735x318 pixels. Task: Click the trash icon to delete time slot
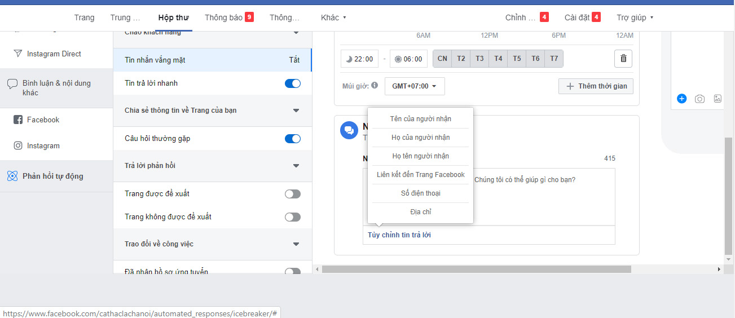[623, 59]
